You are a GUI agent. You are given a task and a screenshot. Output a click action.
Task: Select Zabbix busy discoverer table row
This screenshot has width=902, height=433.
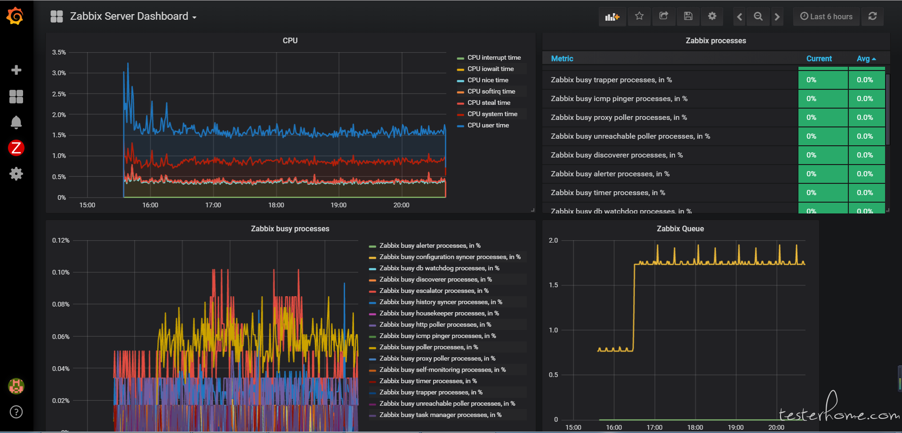(714, 155)
